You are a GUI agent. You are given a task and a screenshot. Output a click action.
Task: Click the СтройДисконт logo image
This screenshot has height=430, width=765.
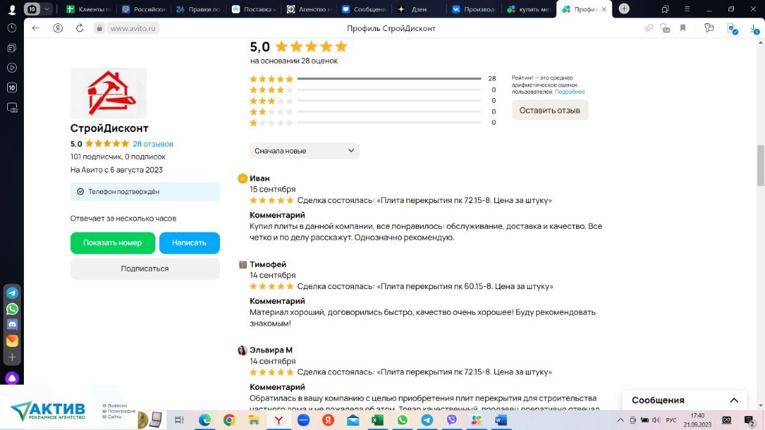pos(108,93)
